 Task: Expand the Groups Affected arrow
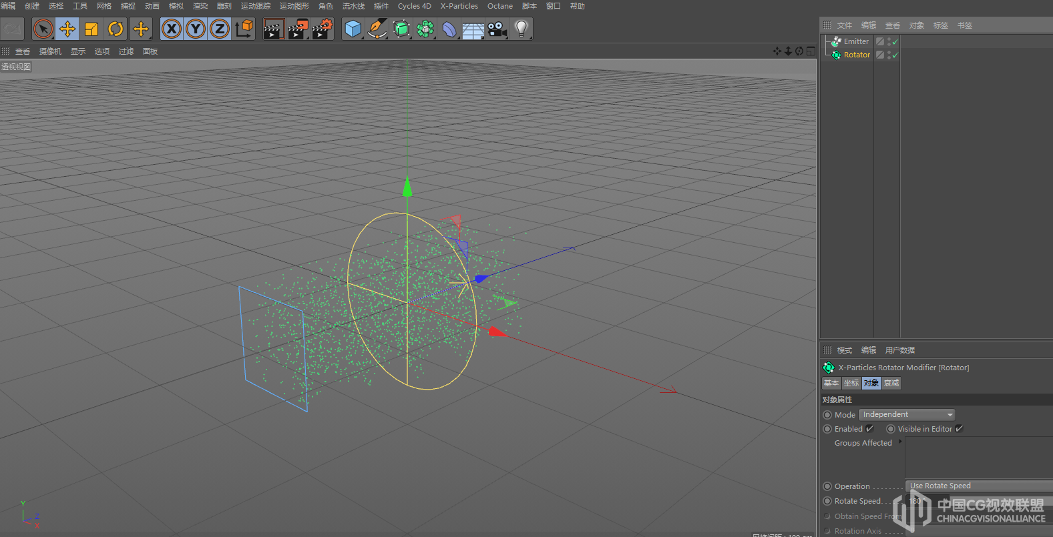point(900,442)
